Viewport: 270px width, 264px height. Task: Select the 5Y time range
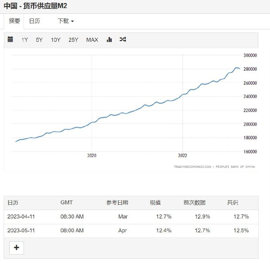click(39, 40)
